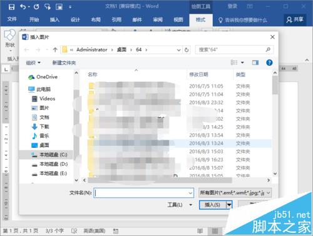Open 桌面 in the navigation pane
Screen dimensions: 313x236
pos(40,145)
